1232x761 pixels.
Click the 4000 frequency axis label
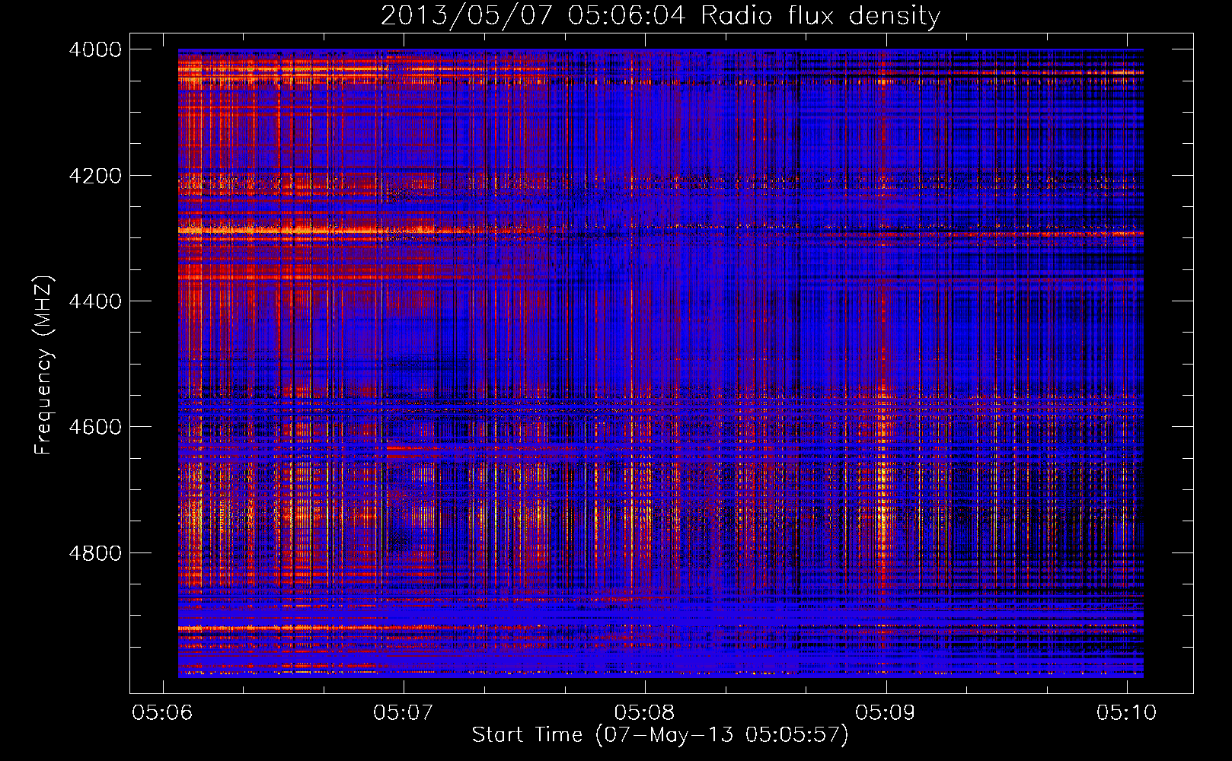coord(95,49)
